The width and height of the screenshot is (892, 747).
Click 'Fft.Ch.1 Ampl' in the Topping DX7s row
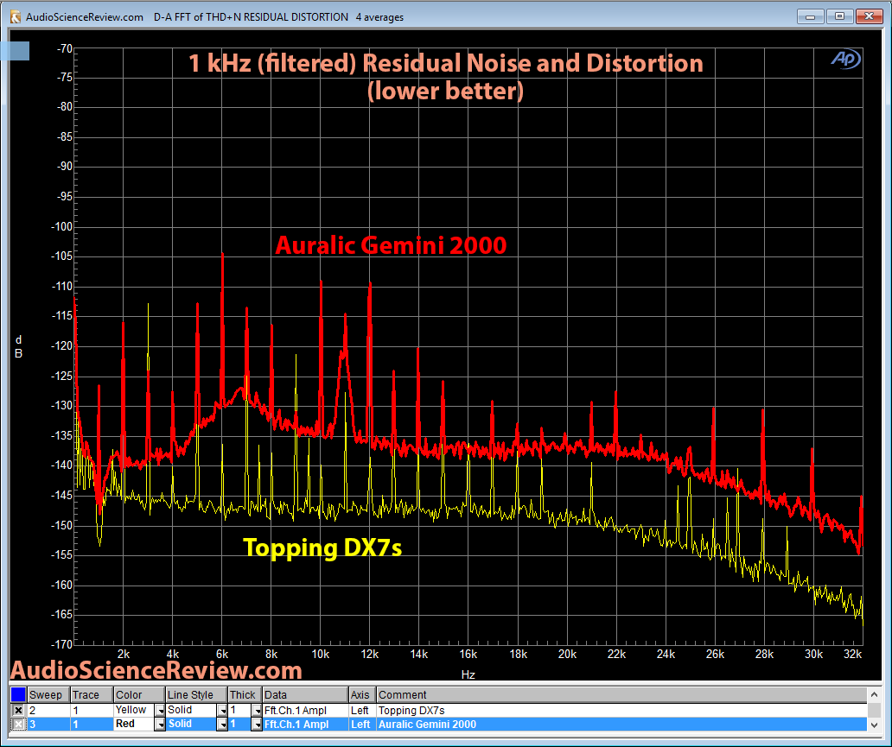(296, 711)
